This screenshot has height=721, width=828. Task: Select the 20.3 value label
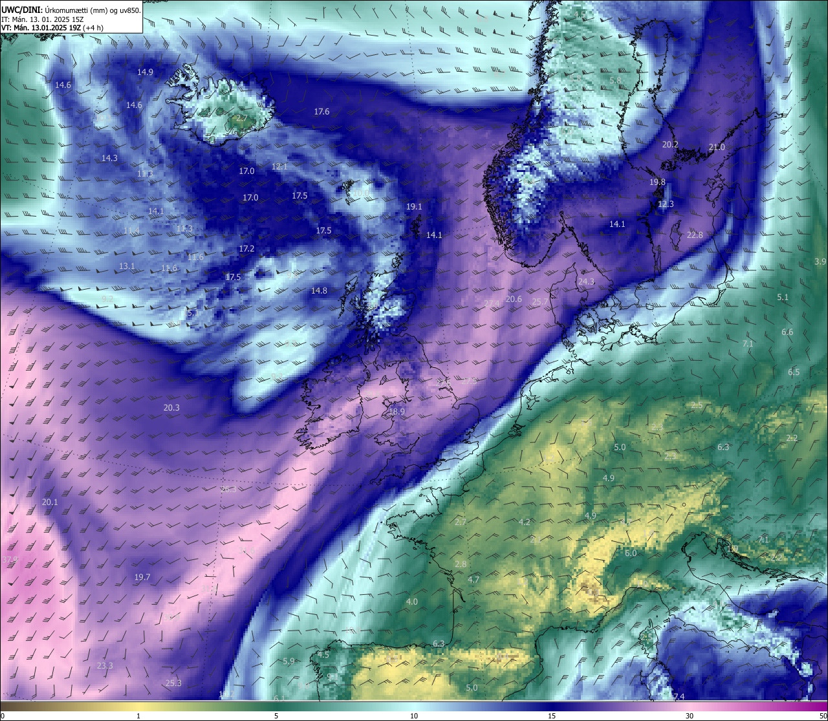[171, 408]
